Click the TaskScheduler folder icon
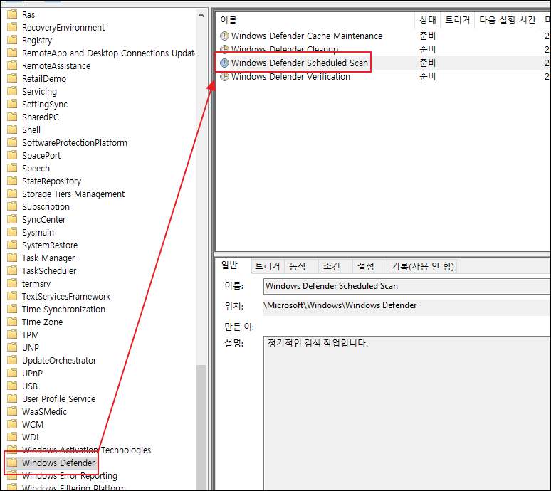Screen dimensions: 551x491 [x=12, y=270]
